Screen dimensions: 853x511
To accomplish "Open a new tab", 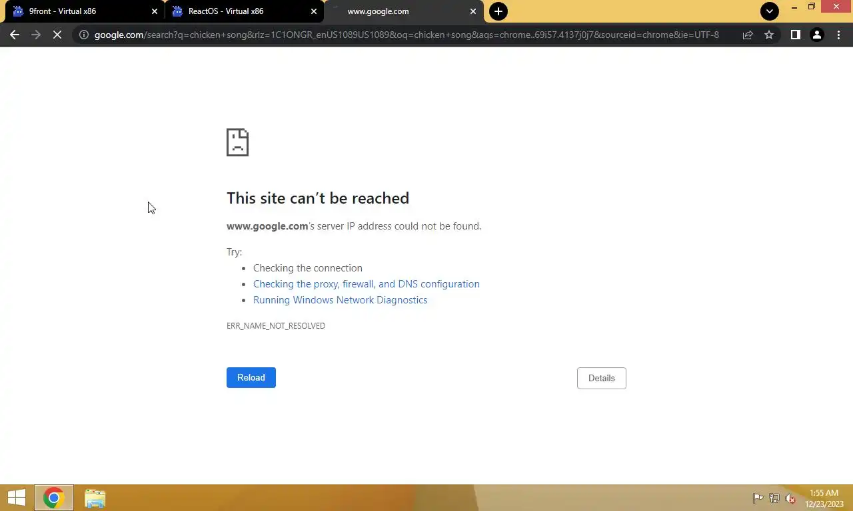I will tap(498, 11).
